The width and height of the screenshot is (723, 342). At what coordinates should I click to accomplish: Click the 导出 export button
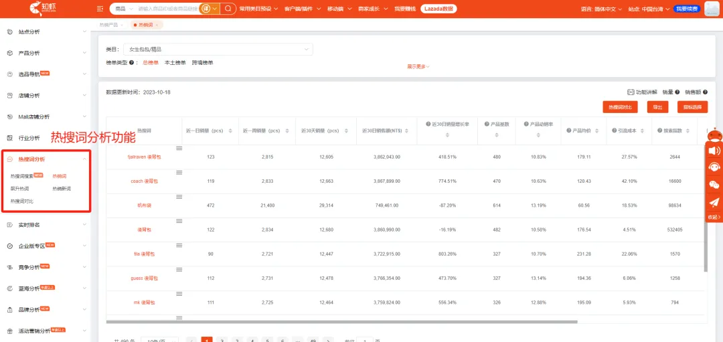point(657,107)
